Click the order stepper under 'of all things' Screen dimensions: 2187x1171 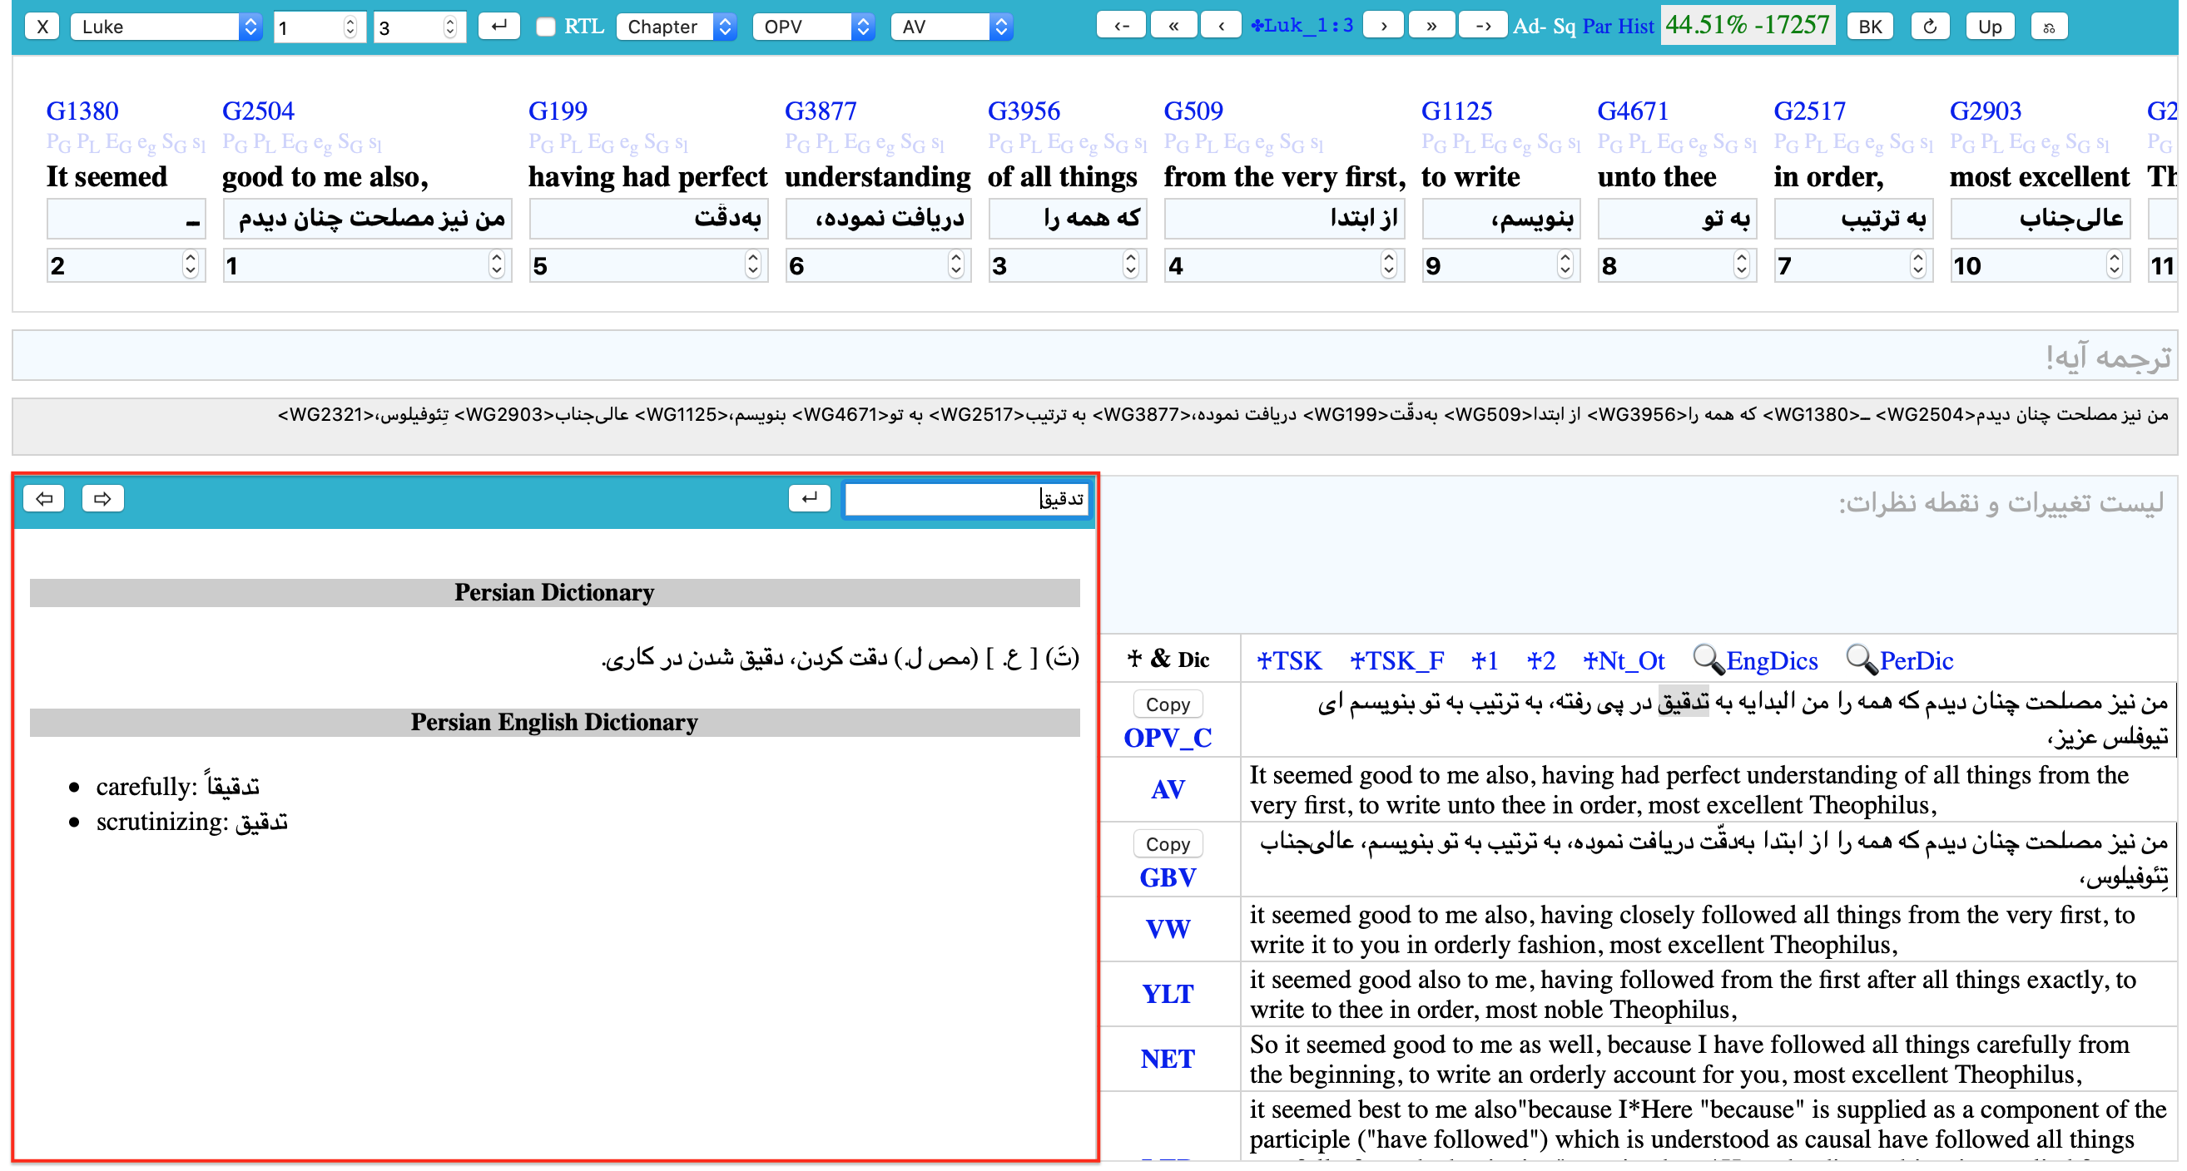[x=1131, y=265]
